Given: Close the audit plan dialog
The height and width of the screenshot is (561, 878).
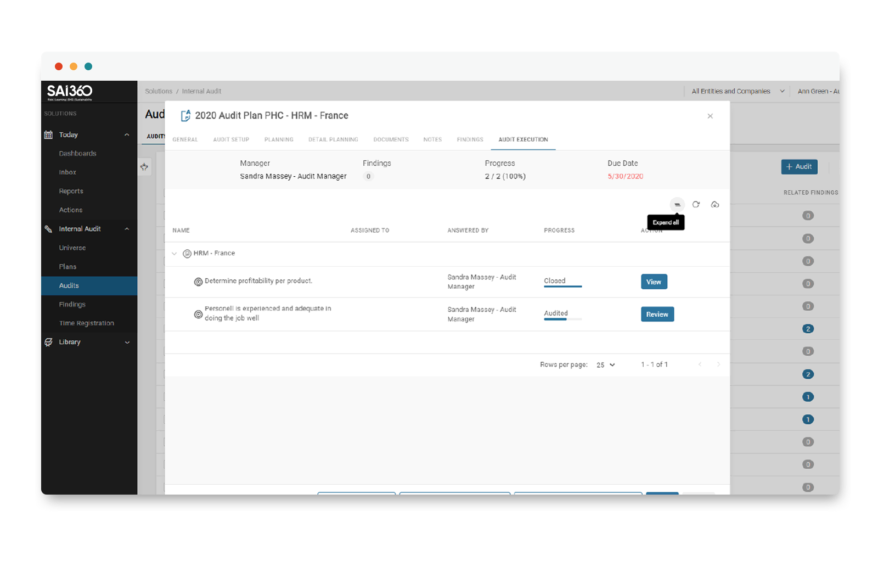Looking at the screenshot, I should pos(710,116).
